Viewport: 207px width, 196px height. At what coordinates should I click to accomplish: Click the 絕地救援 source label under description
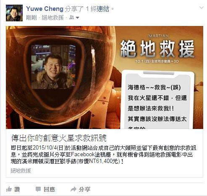click(21, 170)
